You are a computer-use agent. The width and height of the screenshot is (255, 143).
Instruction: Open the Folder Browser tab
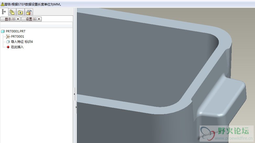(x=12, y=12)
